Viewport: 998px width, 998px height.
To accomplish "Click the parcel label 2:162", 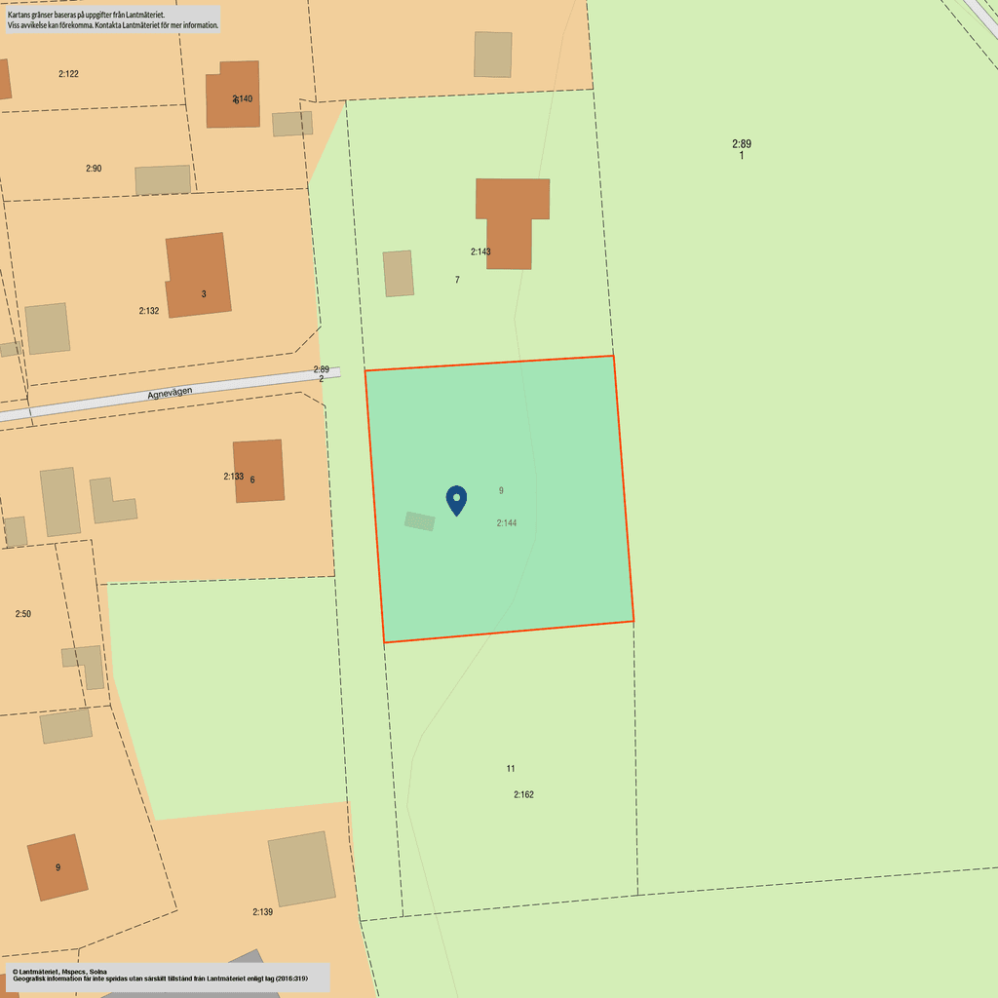I will coord(523,794).
